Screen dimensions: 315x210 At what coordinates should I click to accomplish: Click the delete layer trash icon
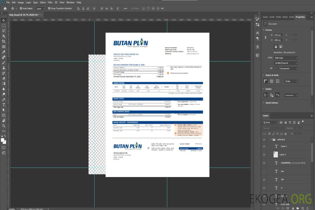(307, 208)
